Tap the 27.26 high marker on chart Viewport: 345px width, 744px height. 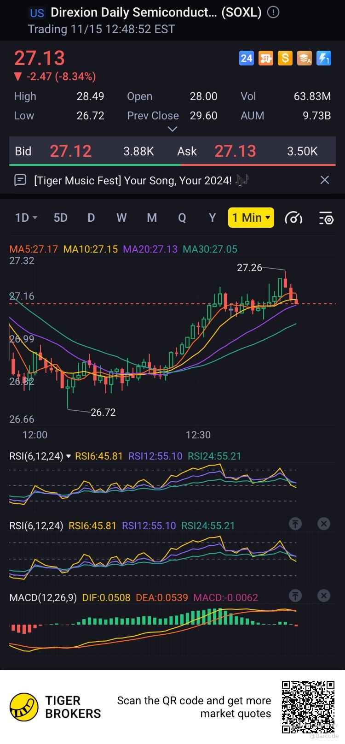coord(249,268)
